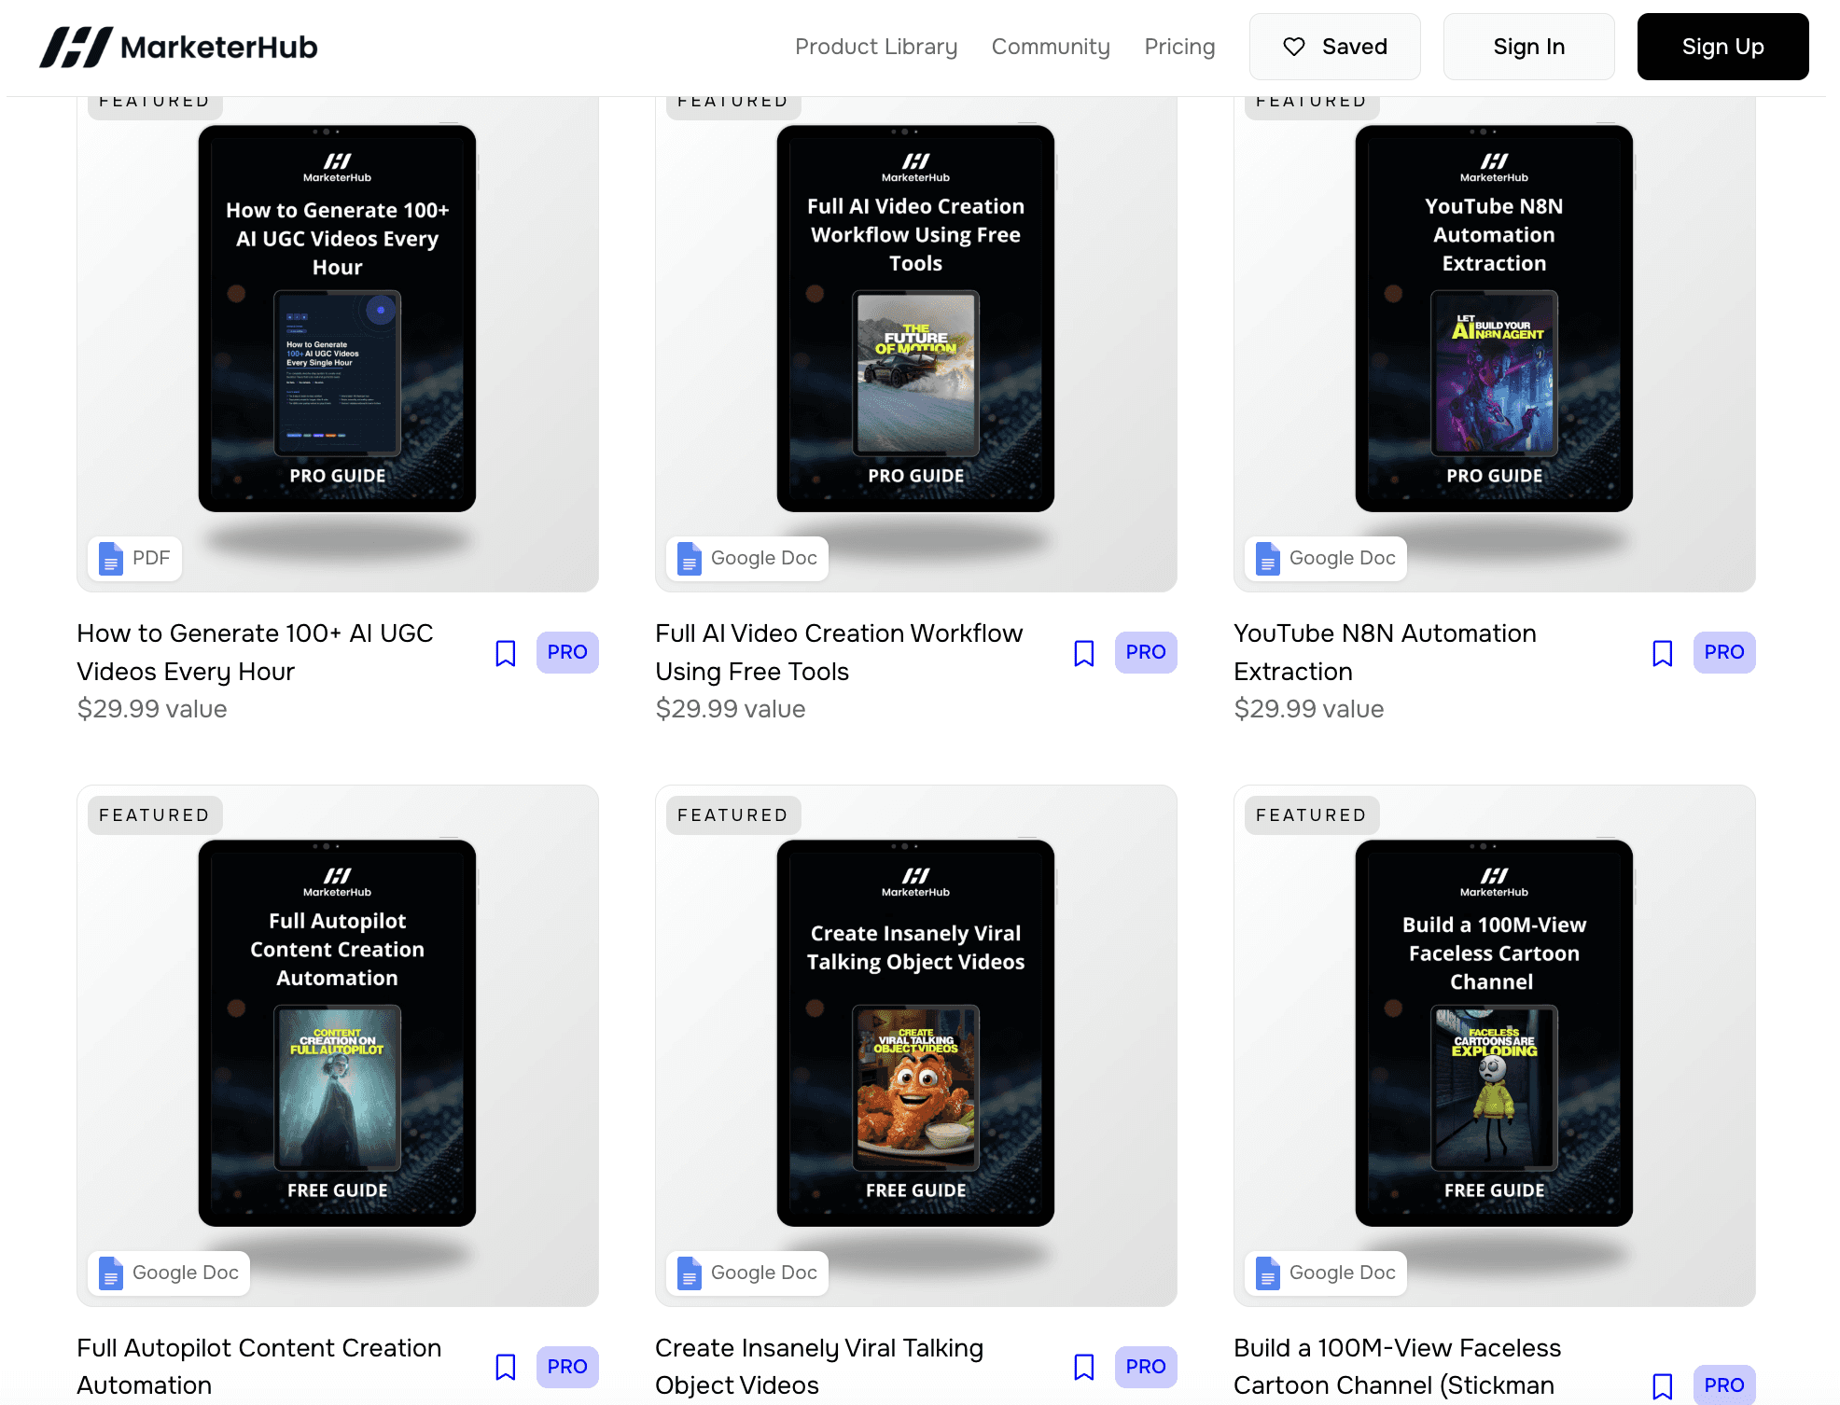This screenshot has height=1405, width=1840.
Task: Click PRO badge for 100M-View Faceless Cartoon Channel
Action: (1724, 1385)
